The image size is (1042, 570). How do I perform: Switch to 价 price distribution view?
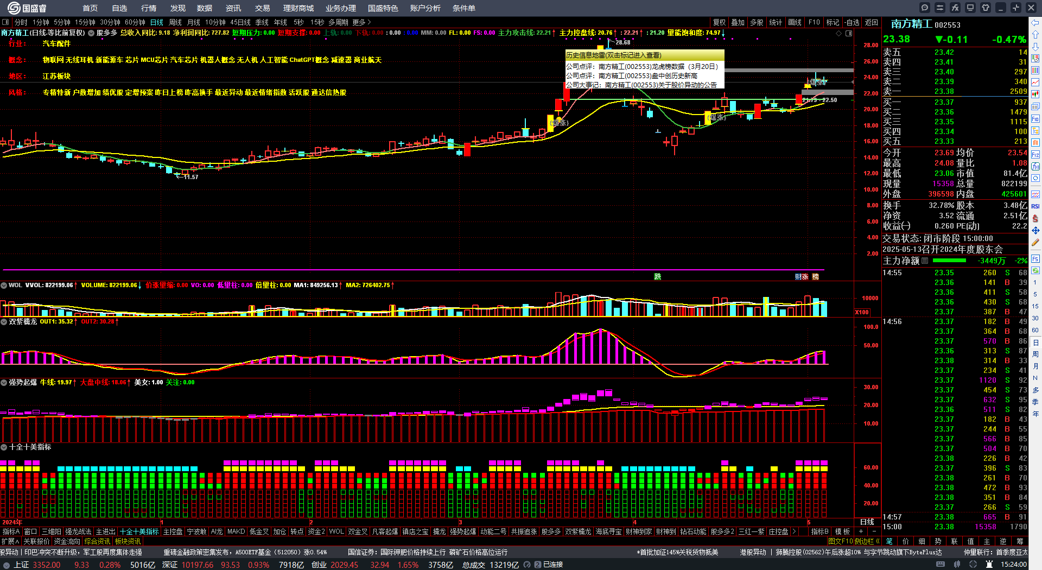pyautogui.click(x=905, y=541)
